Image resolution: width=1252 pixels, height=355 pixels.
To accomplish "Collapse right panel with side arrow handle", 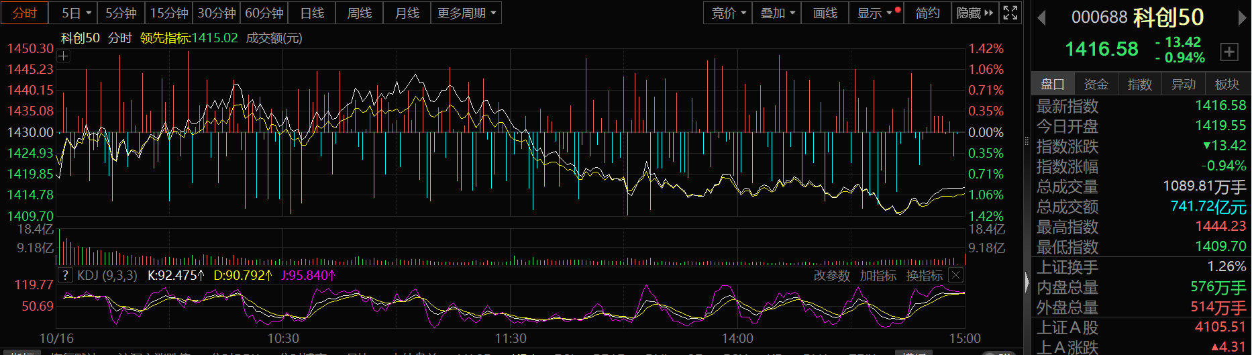I will coord(1027,282).
